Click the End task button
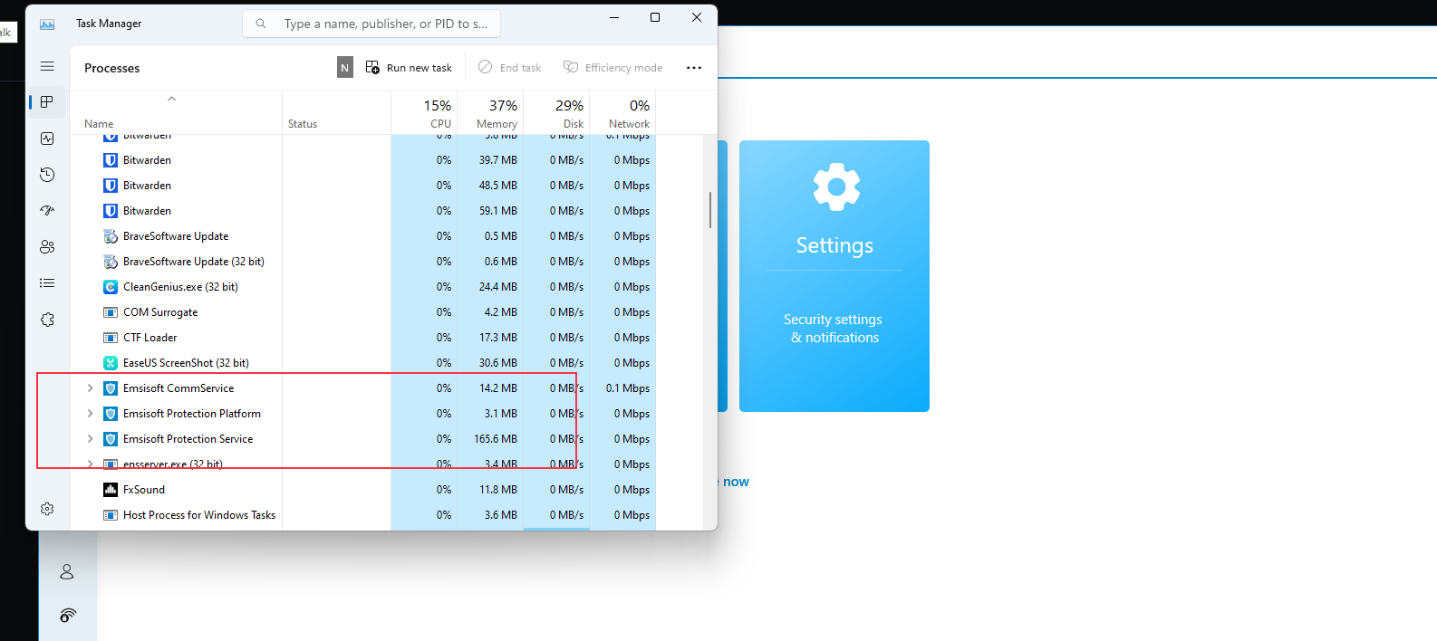This screenshot has height=641, width=1437. click(x=509, y=67)
